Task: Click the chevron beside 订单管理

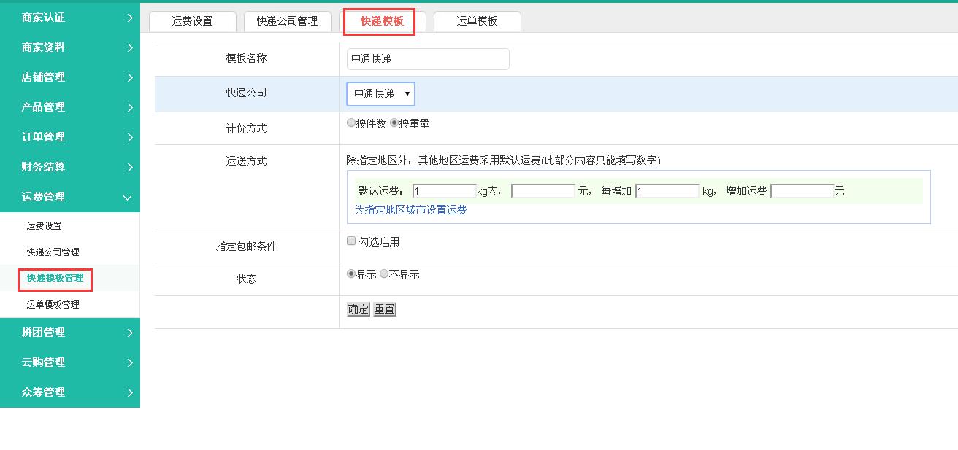Action: (129, 138)
